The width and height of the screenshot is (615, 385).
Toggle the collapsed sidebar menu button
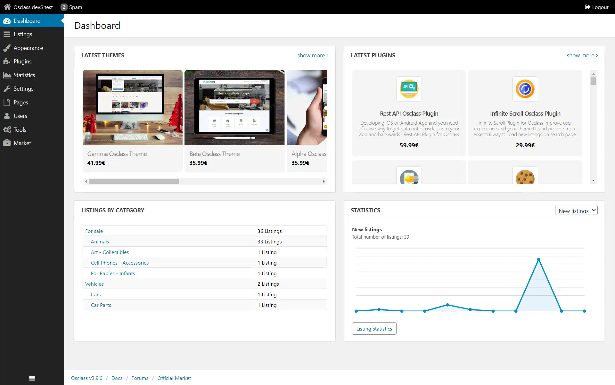click(x=31, y=378)
